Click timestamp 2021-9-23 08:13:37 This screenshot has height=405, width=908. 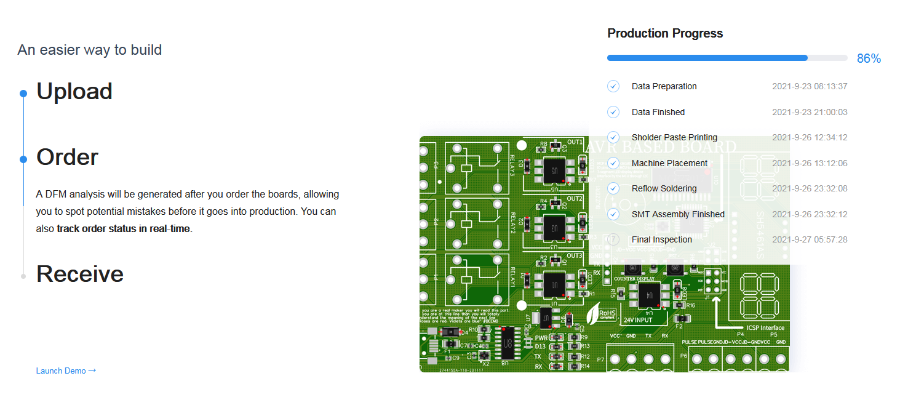pyautogui.click(x=810, y=86)
